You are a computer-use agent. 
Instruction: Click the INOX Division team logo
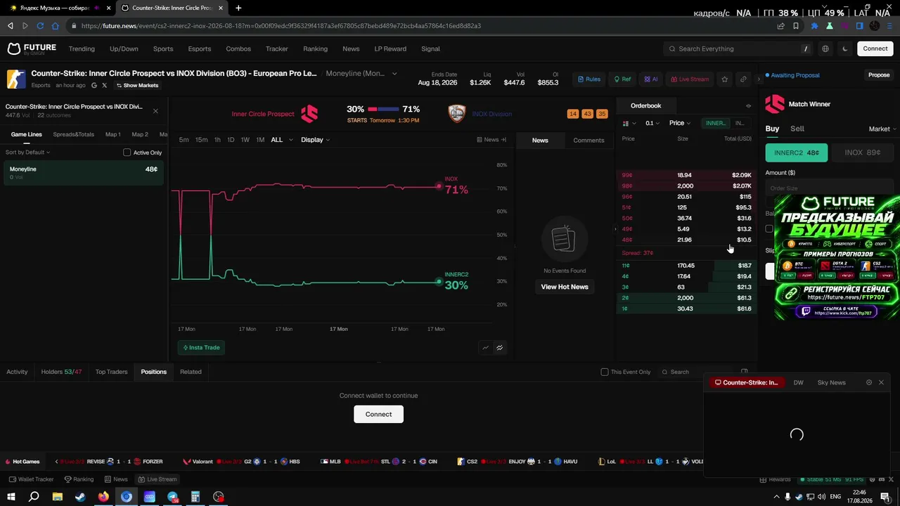(x=457, y=114)
